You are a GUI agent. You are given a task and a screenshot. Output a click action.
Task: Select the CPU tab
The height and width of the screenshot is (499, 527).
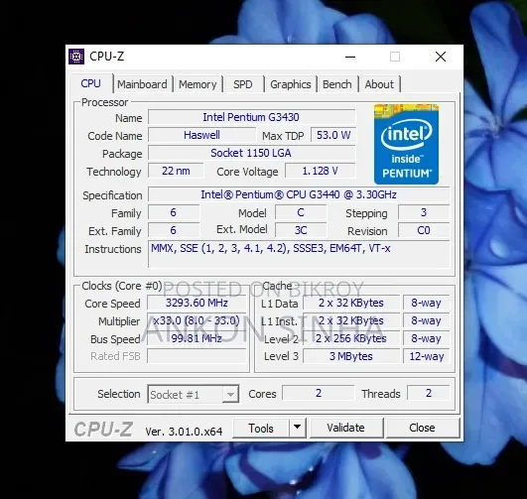90,83
